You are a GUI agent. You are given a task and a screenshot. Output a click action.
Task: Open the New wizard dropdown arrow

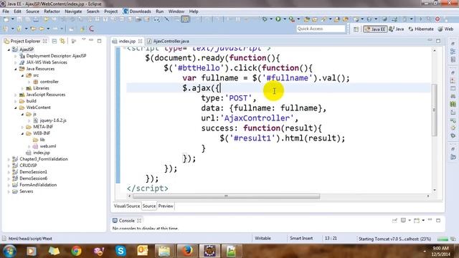tap(13, 19)
